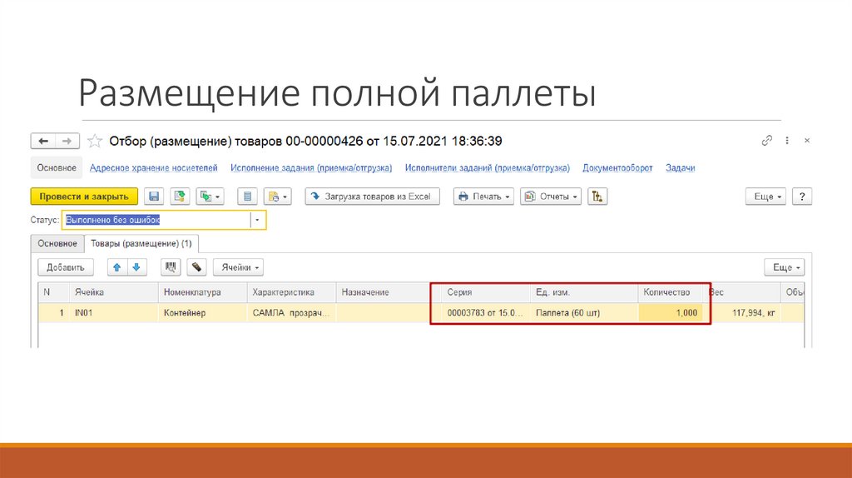Viewport: 852px width, 478px height.
Task: Post the document using green sheet icon
Action: coord(180,197)
